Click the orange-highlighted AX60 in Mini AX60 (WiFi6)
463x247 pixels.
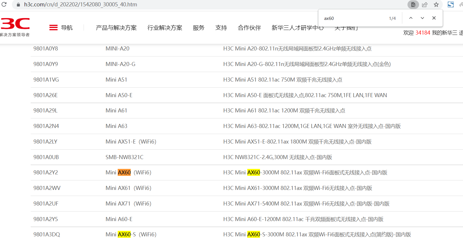[124, 173]
